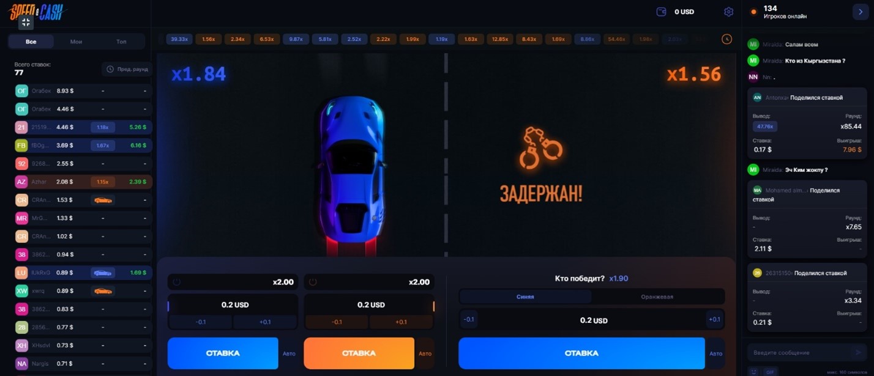Viewport: 874px width, 376px height.
Task: Select the Синяя winner option
Action: click(525, 297)
